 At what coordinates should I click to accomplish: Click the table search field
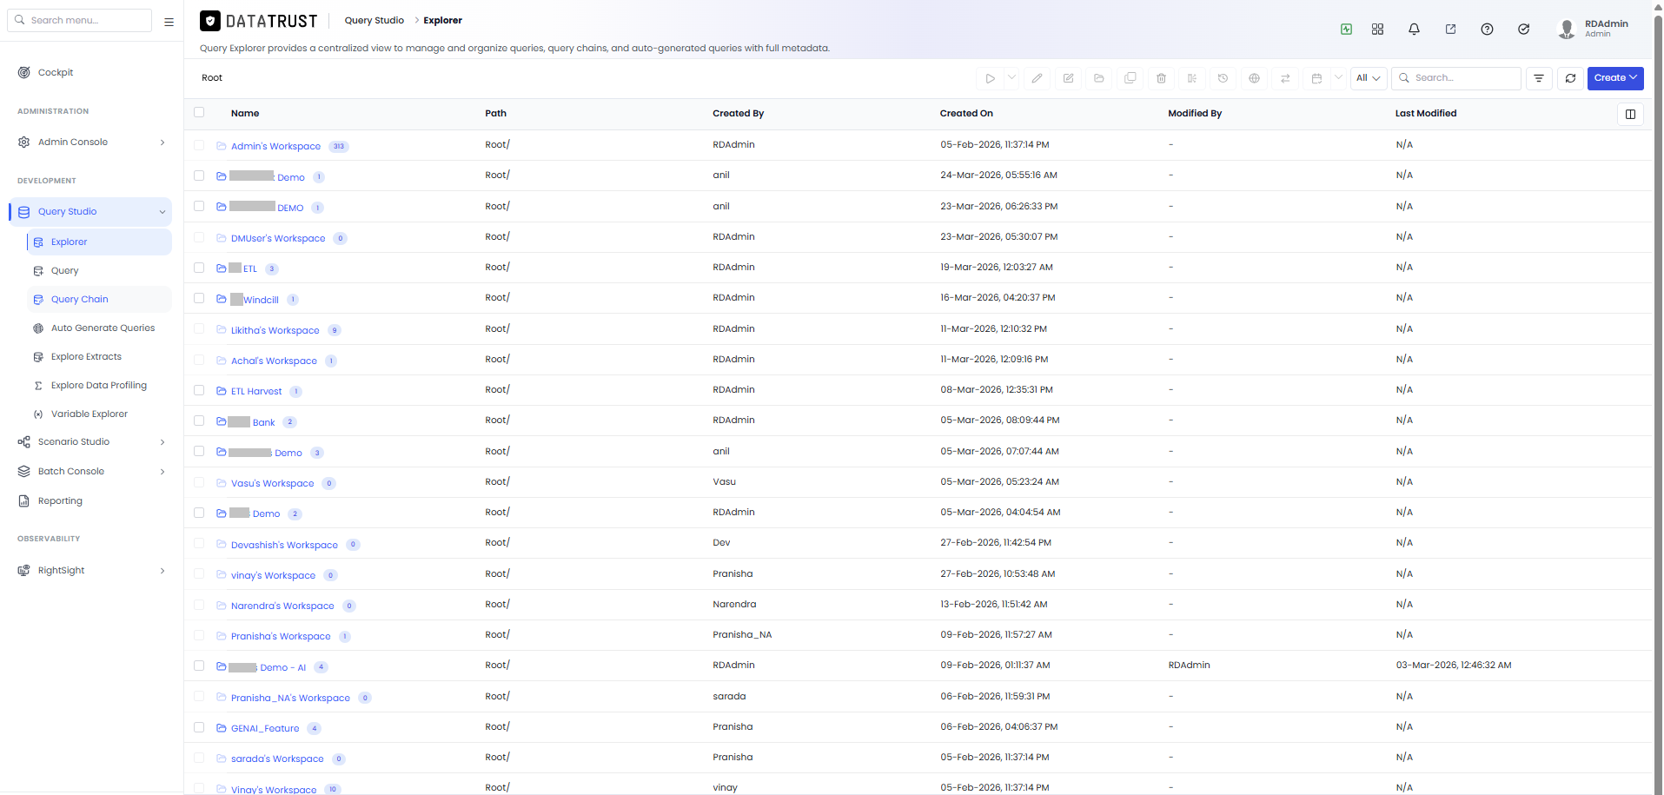pos(1456,78)
